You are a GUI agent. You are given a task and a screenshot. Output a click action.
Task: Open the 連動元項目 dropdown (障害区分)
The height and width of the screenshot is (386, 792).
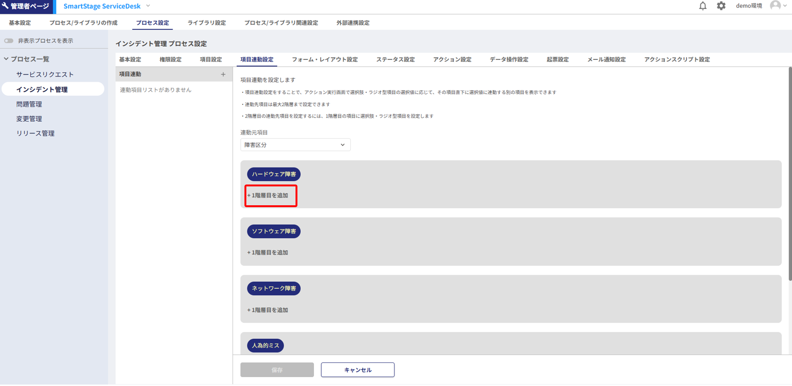295,145
